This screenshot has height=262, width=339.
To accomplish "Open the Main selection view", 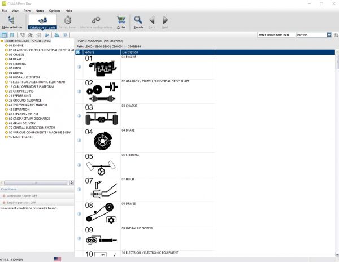I will (x=12, y=21).
